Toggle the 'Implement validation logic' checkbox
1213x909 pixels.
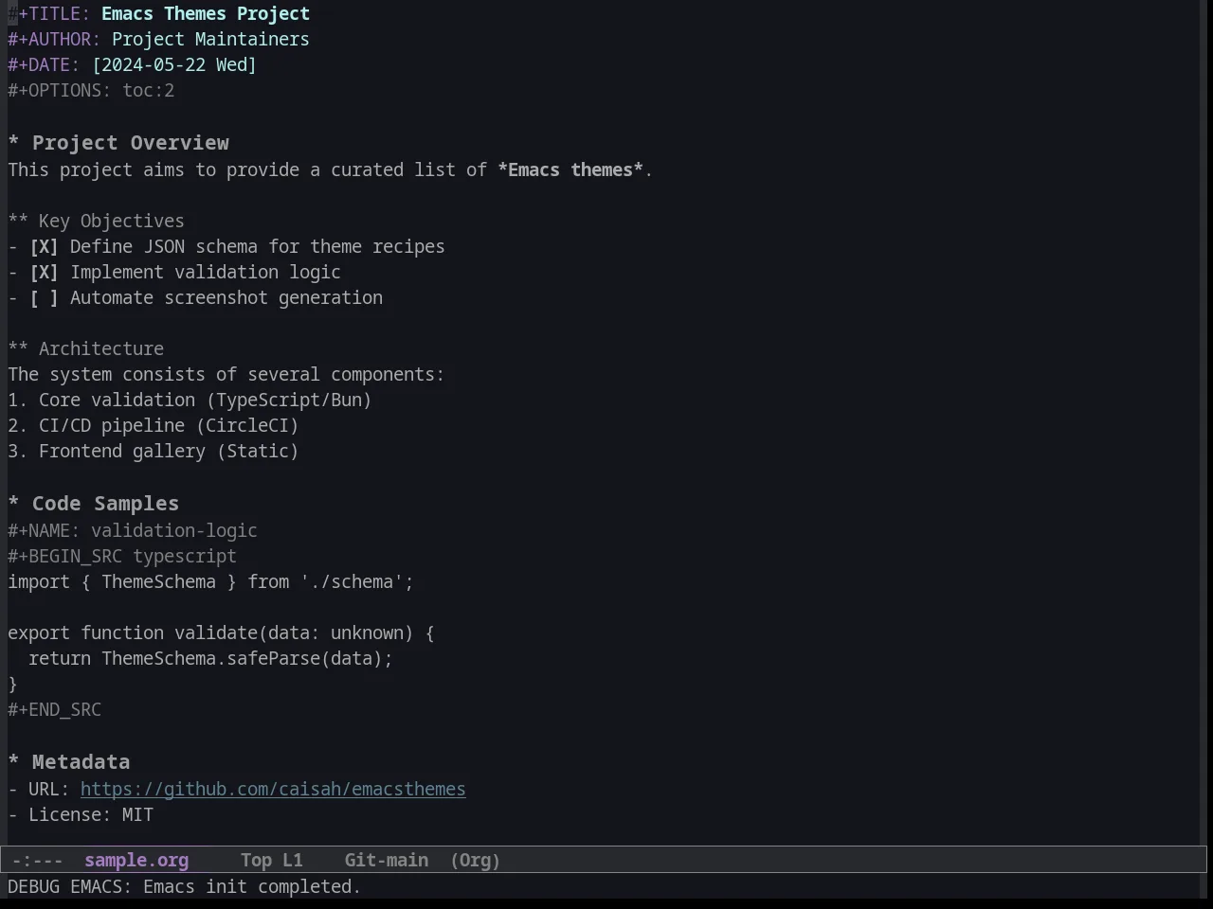[x=44, y=273]
